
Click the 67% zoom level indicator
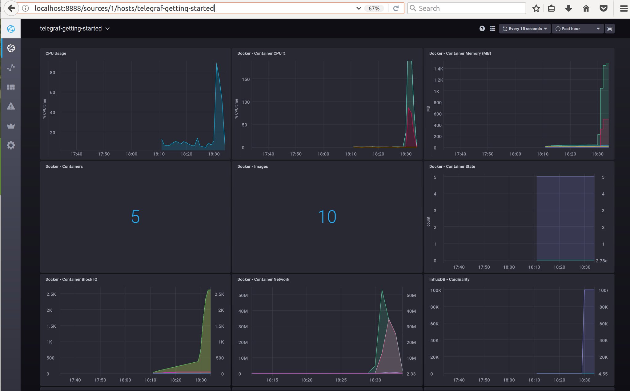coord(374,8)
